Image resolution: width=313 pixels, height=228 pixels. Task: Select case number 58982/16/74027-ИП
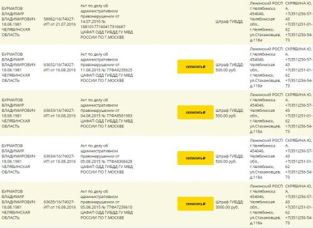(59, 21)
